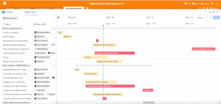Collapse the Step your coffee game up group
This screenshot has width=221, height=104.
tap(54, 28)
